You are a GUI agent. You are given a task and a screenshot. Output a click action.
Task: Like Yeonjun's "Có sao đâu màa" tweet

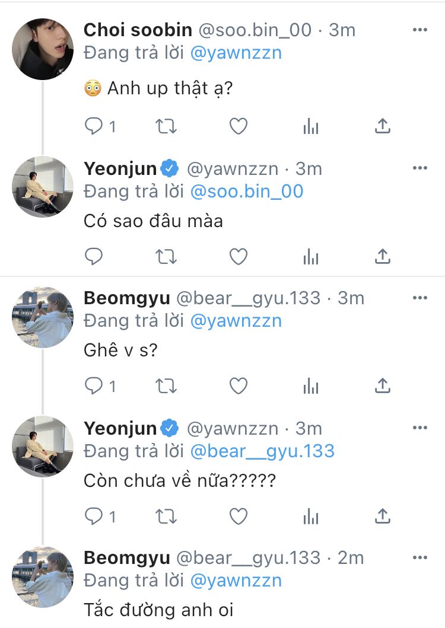click(238, 256)
